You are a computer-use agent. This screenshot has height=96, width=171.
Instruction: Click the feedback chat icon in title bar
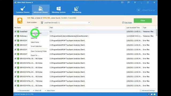[x=129, y=2]
